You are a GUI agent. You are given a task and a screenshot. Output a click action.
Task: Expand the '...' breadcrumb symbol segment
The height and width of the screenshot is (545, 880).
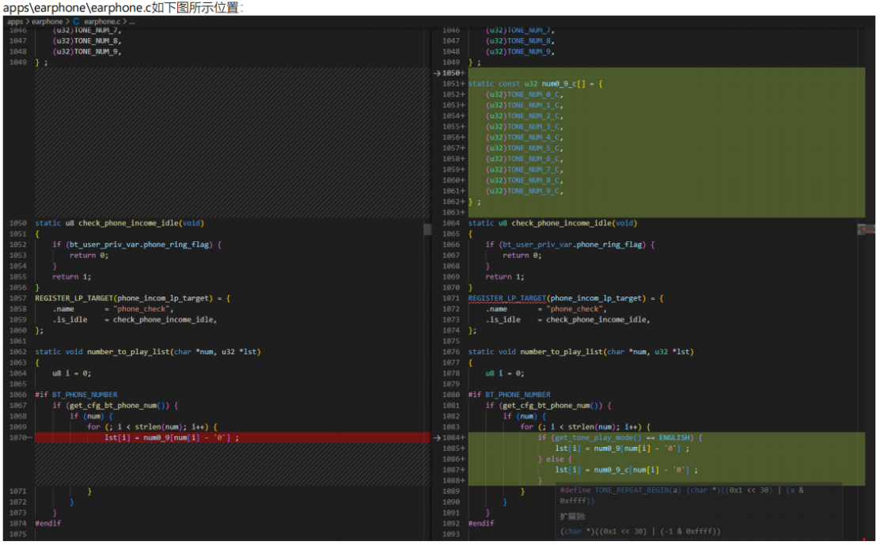pyautogui.click(x=132, y=21)
